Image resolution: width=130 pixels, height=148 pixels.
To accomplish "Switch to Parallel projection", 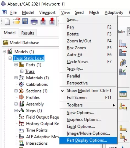I will [88, 76].
